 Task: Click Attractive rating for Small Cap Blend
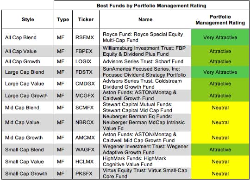click(220, 150)
